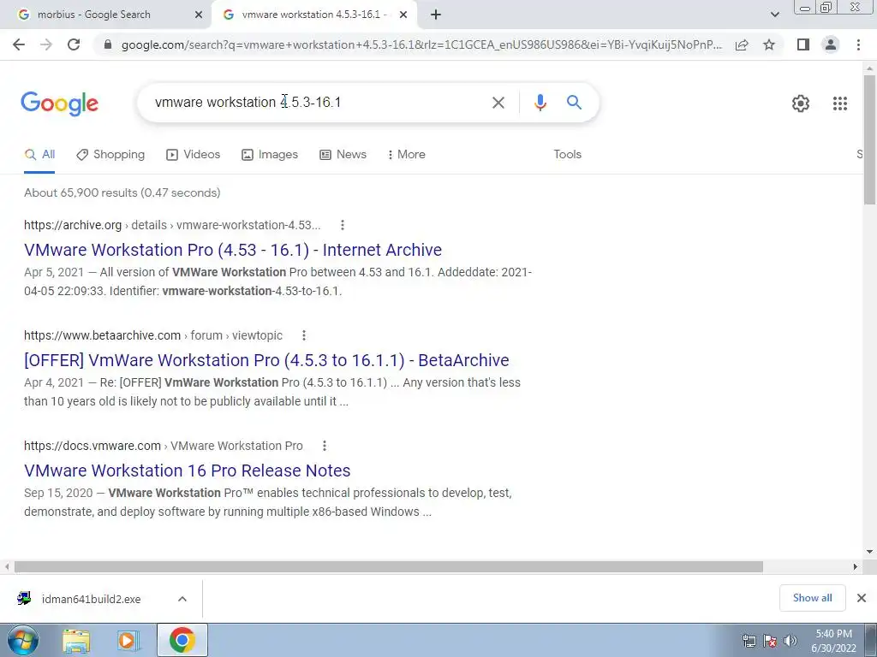The height and width of the screenshot is (657, 877).
Task: Open VMware Workstation 16 Pro Release Notes
Action: tap(187, 471)
